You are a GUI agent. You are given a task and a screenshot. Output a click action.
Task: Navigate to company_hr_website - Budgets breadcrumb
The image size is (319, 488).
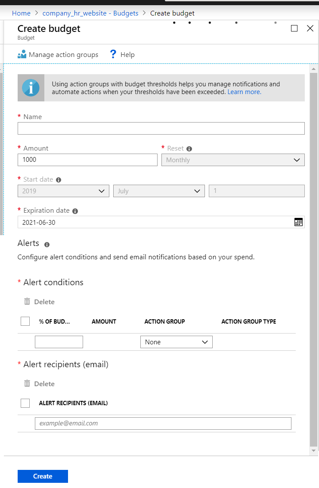coord(90,13)
